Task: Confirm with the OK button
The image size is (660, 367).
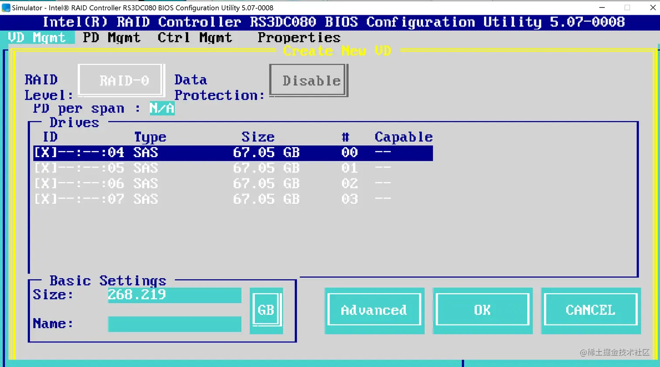Action: [x=482, y=310]
